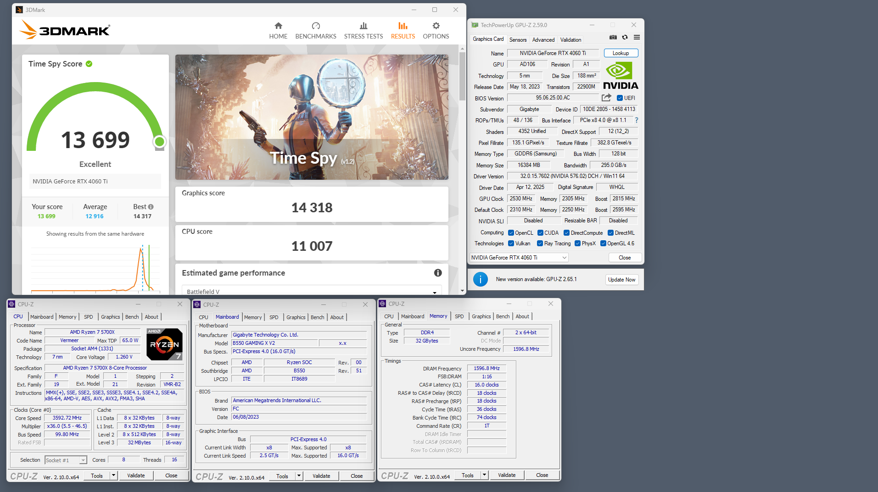Click the CPU score value 11 007
The width and height of the screenshot is (878, 492).
point(312,246)
